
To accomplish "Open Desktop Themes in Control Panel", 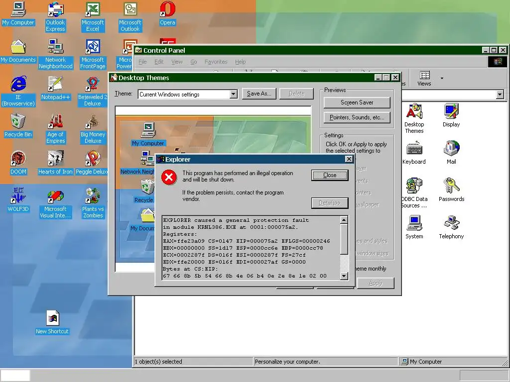I will (414, 118).
